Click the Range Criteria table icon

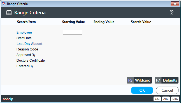pos(9,13)
